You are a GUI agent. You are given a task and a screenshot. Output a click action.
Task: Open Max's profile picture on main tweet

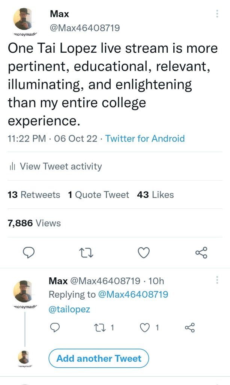25,20
